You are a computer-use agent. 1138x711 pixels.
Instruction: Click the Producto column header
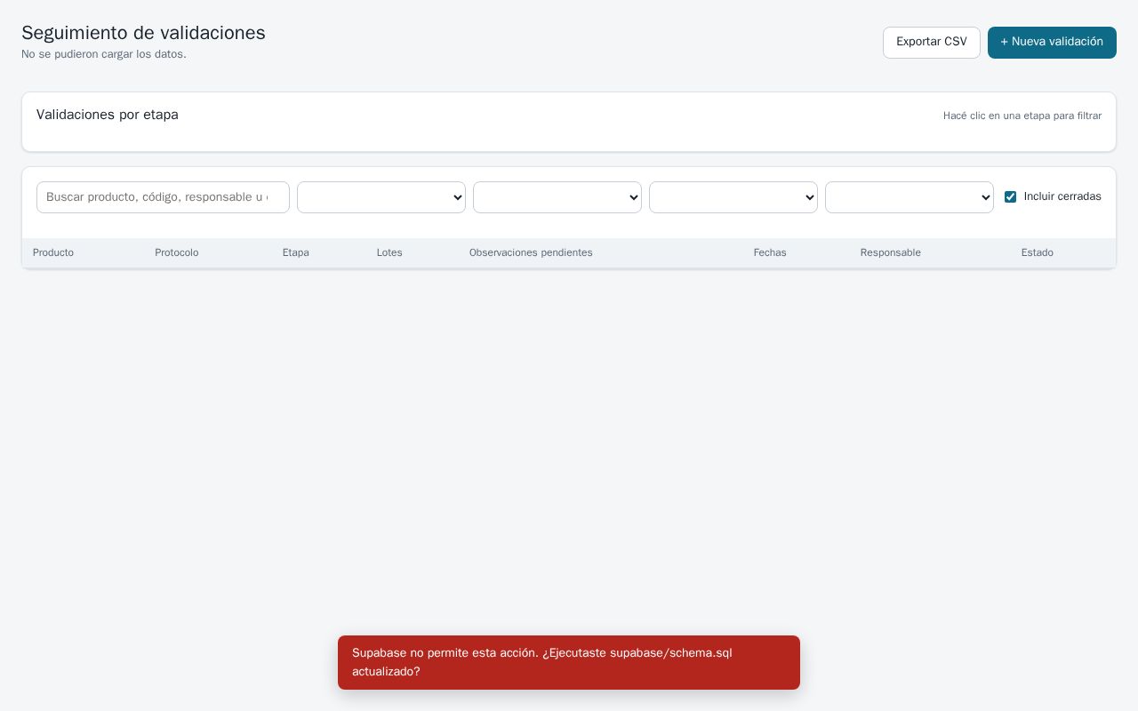pyautogui.click(x=53, y=253)
